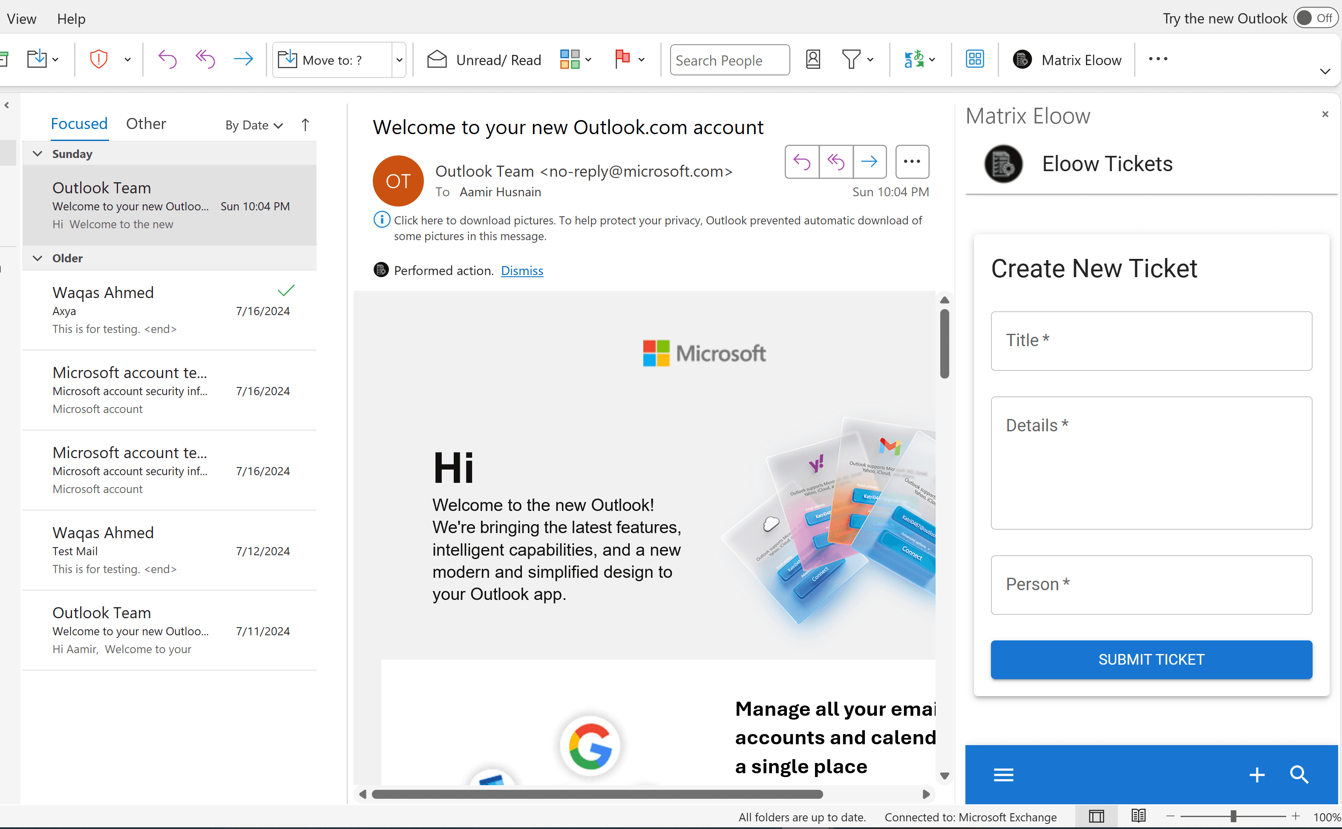Viewport: 1342px width, 829px height.
Task: Click the SUBMIT TICKET button
Action: [1151, 659]
